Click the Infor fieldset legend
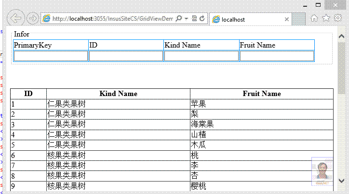The height and width of the screenshot is (194, 349). (22, 34)
